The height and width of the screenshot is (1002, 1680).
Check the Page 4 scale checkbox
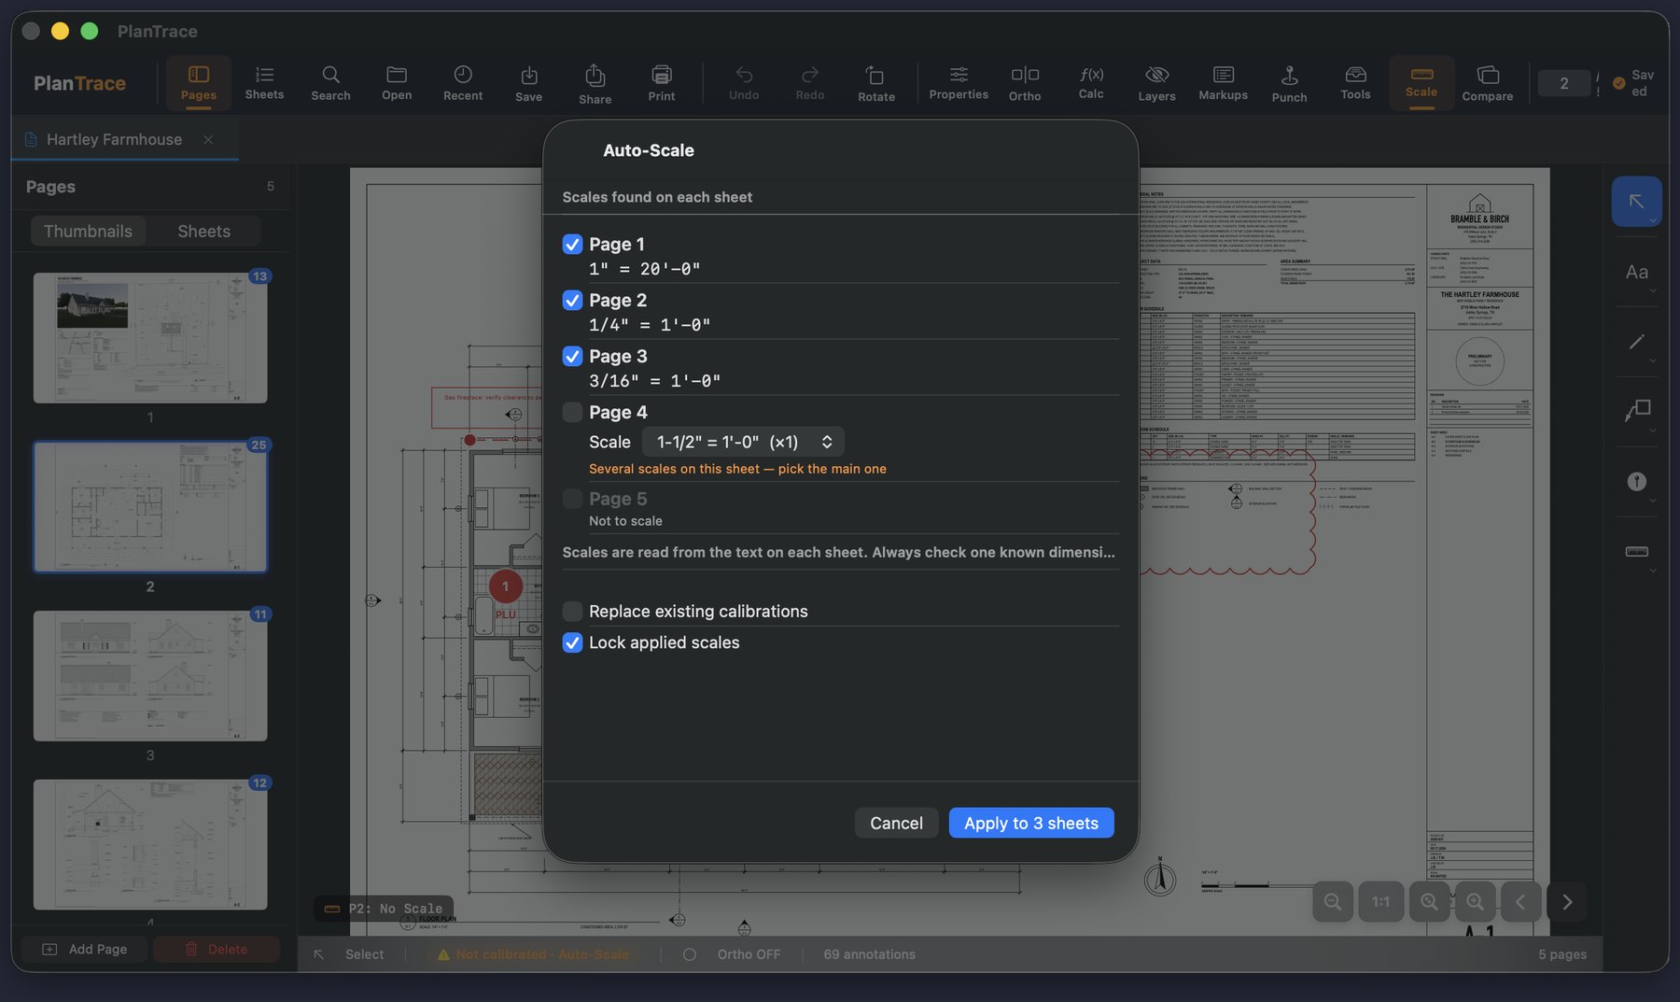click(572, 412)
